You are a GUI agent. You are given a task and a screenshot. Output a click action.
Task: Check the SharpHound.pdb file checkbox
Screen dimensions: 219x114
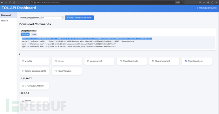(x=121, y=61)
